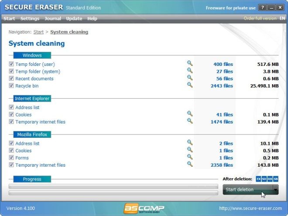This screenshot has height=216, width=288.
Task: Toggle Mozilla Firefox Cookies checkbox
Action: point(11,151)
